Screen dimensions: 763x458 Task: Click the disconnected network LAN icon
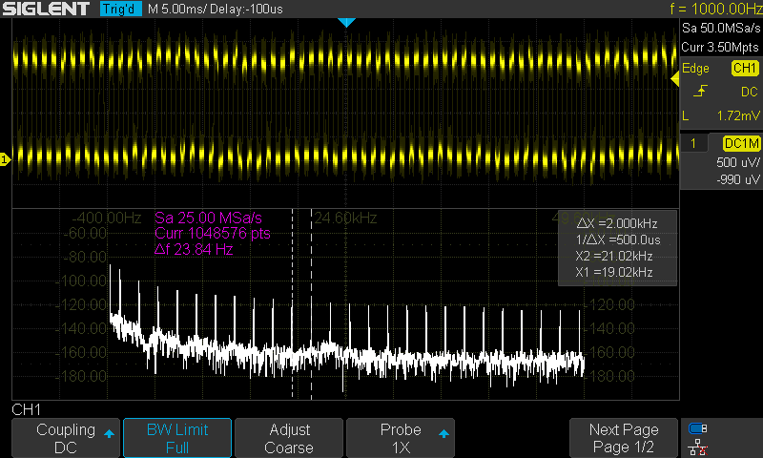698,446
